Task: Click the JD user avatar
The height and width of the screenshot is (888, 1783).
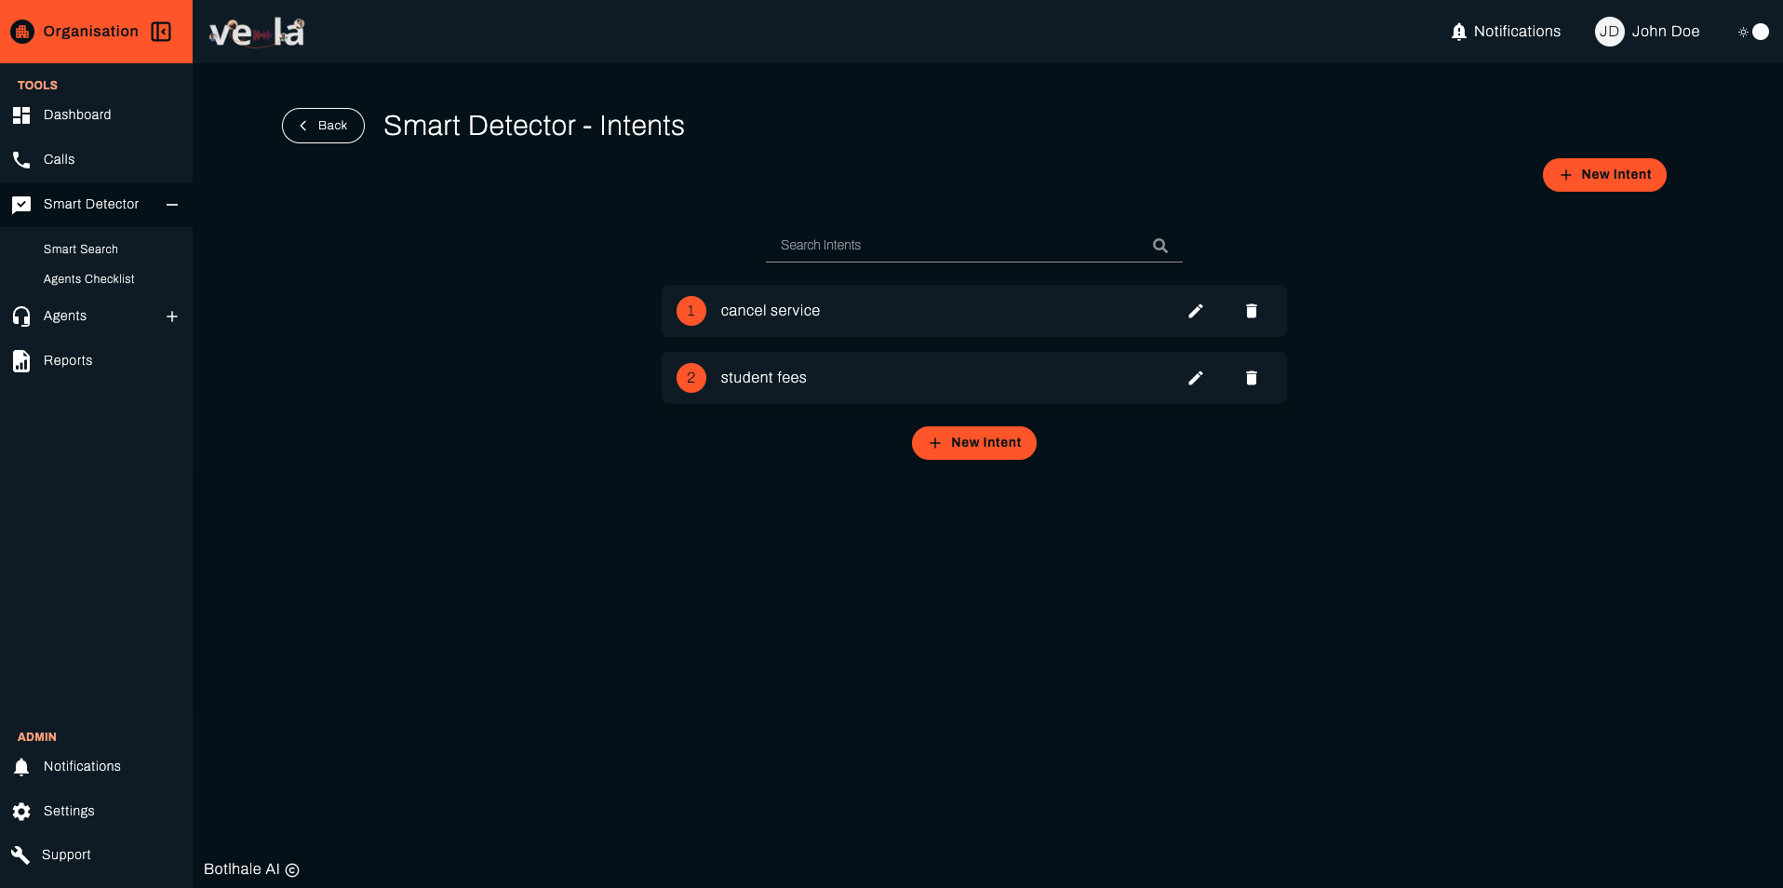Action: pos(1609,32)
